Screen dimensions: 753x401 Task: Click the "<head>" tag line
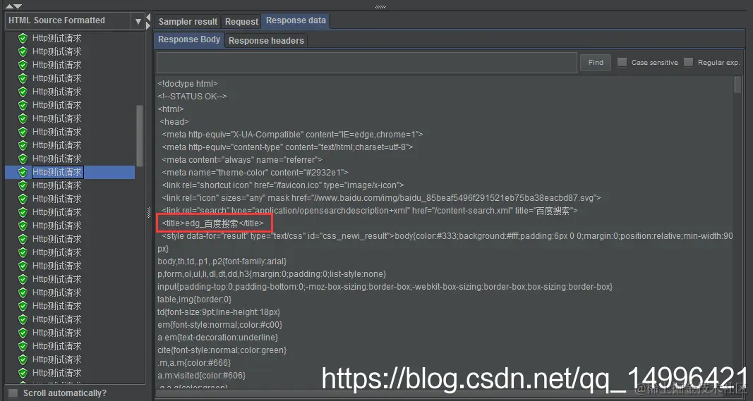click(174, 122)
